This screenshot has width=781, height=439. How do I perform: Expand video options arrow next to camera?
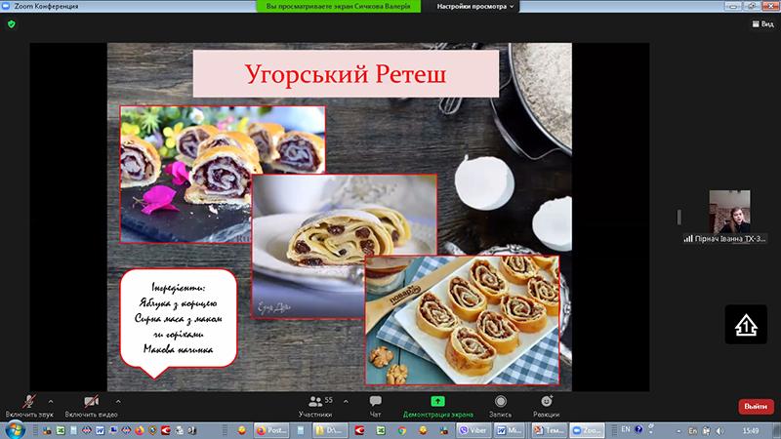tap(118, 400)
